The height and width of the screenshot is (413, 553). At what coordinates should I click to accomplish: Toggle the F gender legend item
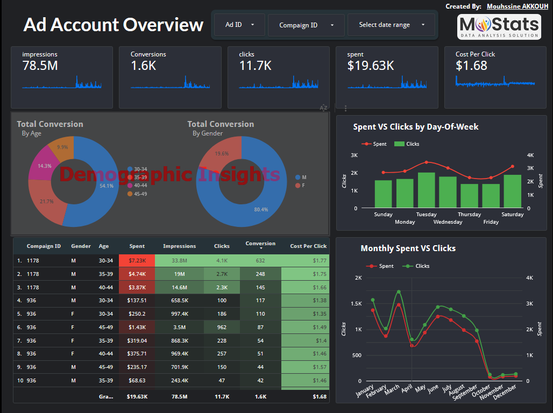point(301,186)
